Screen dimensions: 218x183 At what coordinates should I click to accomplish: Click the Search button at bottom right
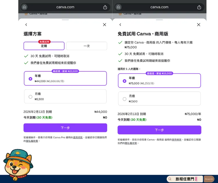point(209,179)
